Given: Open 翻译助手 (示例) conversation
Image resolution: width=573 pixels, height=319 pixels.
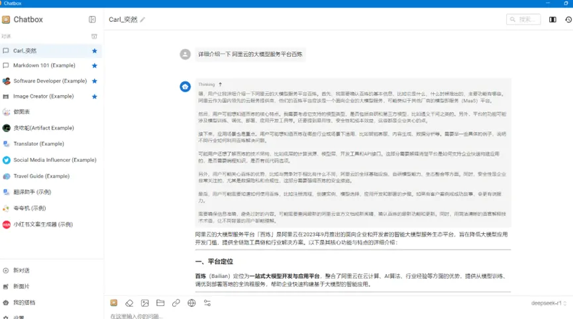Looking at the screenshot, I should click(x=51, y=192).
